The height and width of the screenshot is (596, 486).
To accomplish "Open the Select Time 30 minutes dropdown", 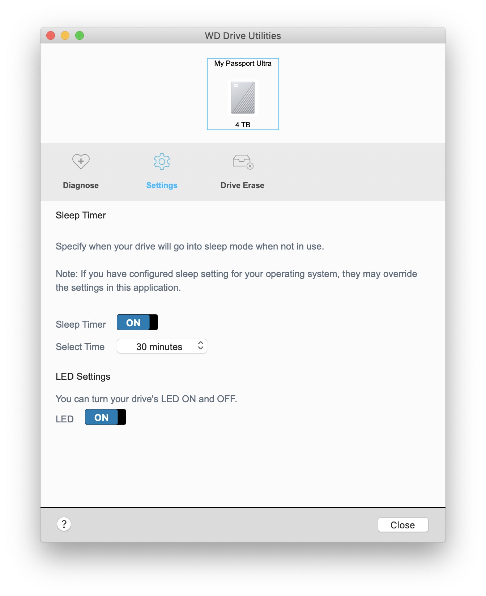I will coord(162,346).
